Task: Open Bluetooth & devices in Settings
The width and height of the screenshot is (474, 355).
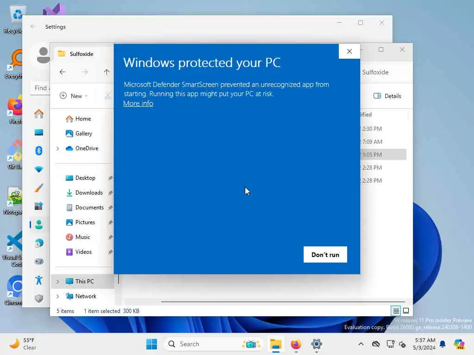Action: point(39,151)
